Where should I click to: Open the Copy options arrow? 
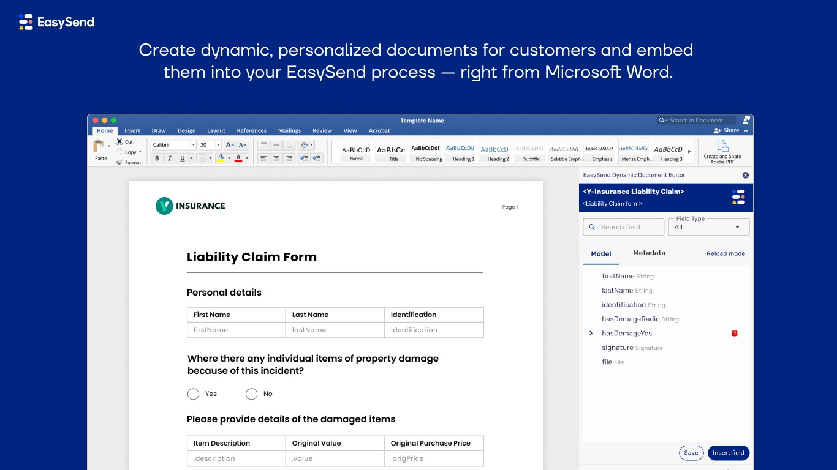pyautogui.click(x=140, y=152)
